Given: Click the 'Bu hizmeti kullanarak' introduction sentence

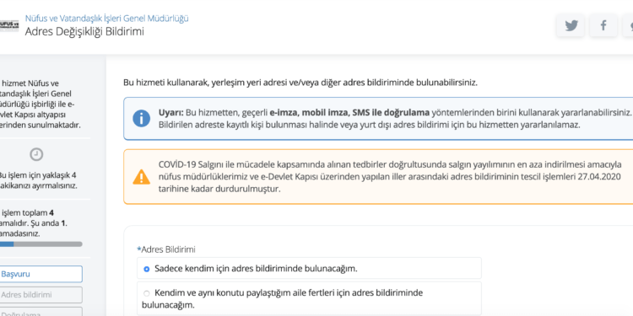Looking at the screenshot, I should click(300, 83).
